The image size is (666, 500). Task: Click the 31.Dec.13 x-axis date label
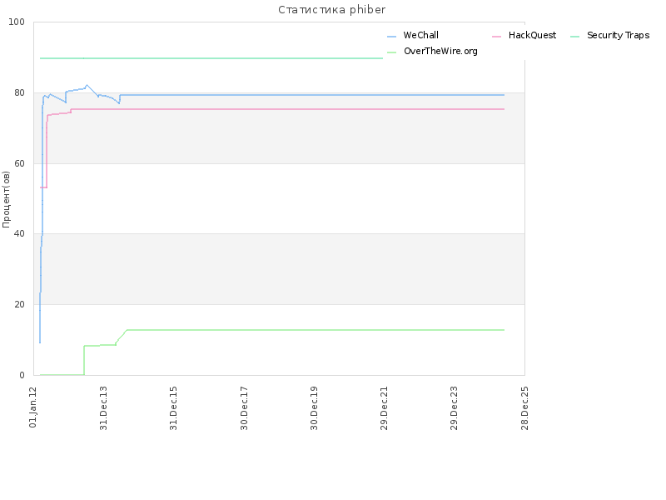click(103, 408)
